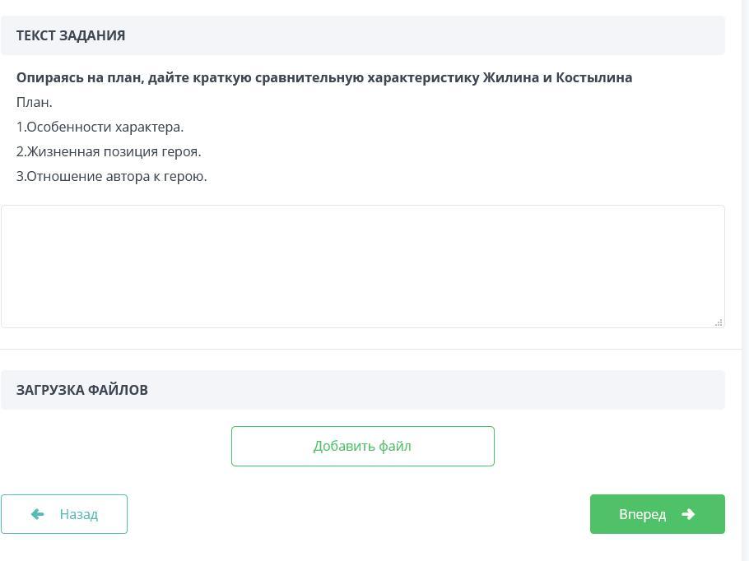Click the right arrow icon on Вперед
This screenshot has height=561, width=749.
coord(688,514)
